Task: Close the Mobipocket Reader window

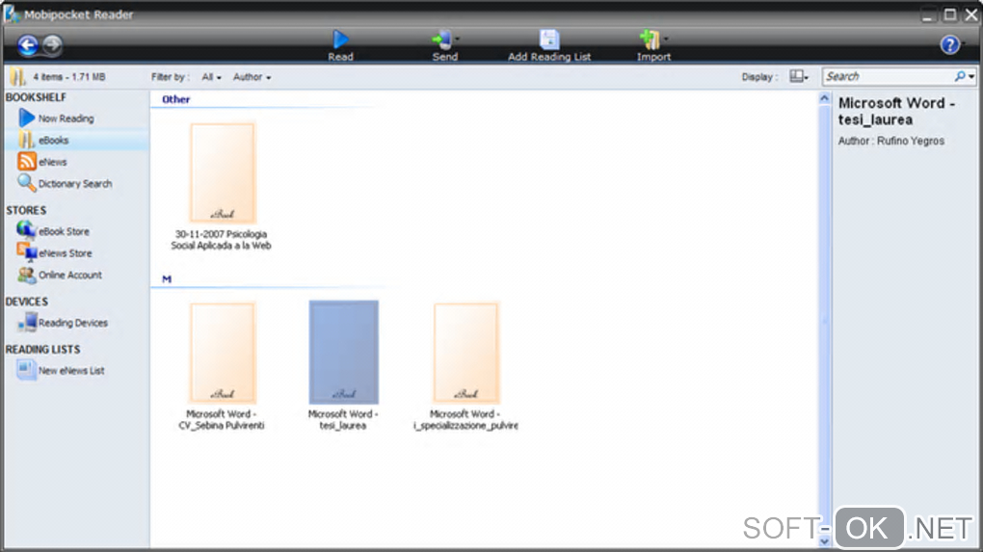Action: (x=971, y=14)
